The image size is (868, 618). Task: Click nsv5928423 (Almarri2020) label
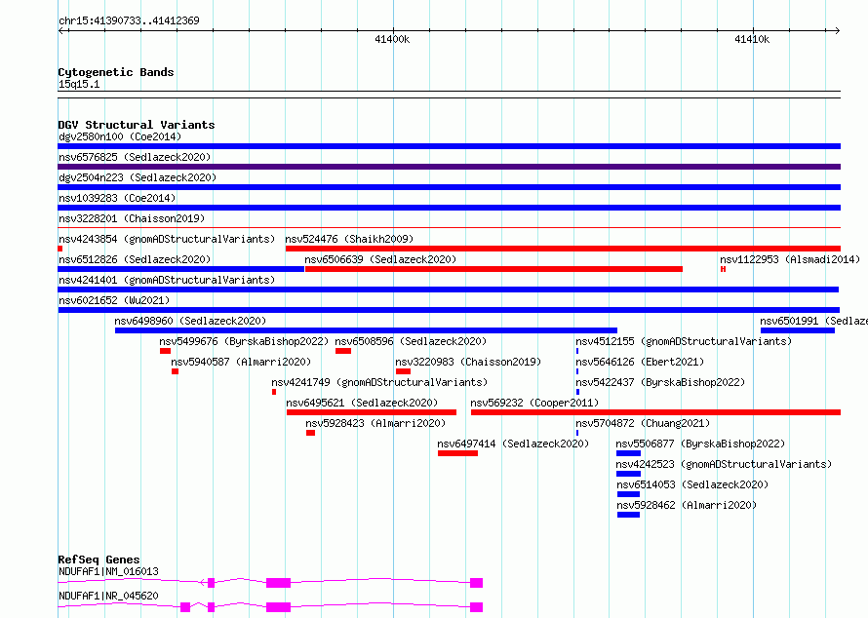click(375, 423)
